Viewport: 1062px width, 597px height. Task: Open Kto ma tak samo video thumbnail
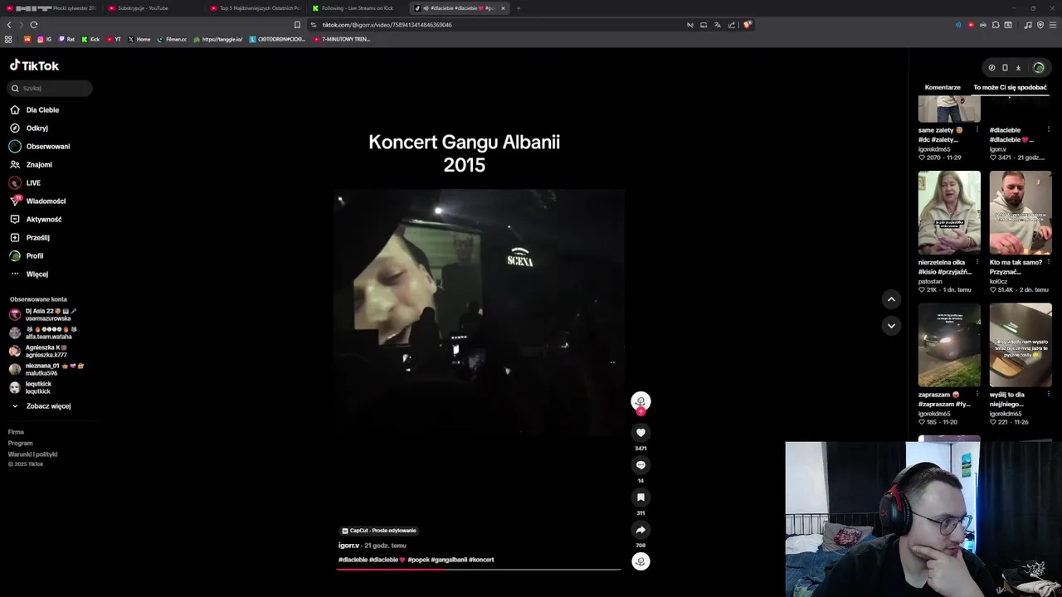(1021, 212)
